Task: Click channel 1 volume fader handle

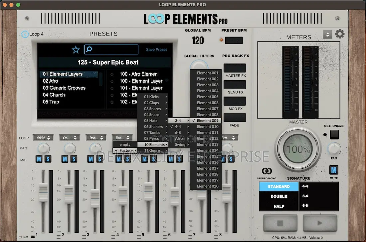Action: click(x=43, y=193)
